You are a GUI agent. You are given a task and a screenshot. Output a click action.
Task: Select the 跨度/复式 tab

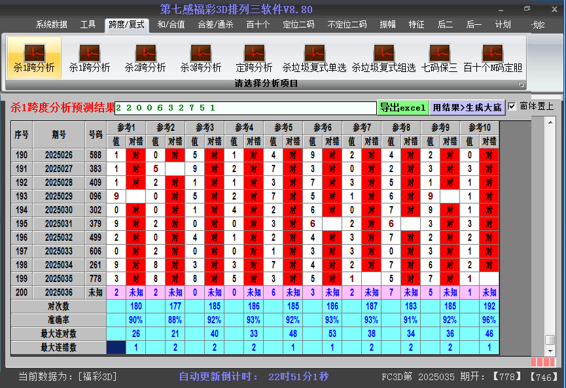coord(127,25)
